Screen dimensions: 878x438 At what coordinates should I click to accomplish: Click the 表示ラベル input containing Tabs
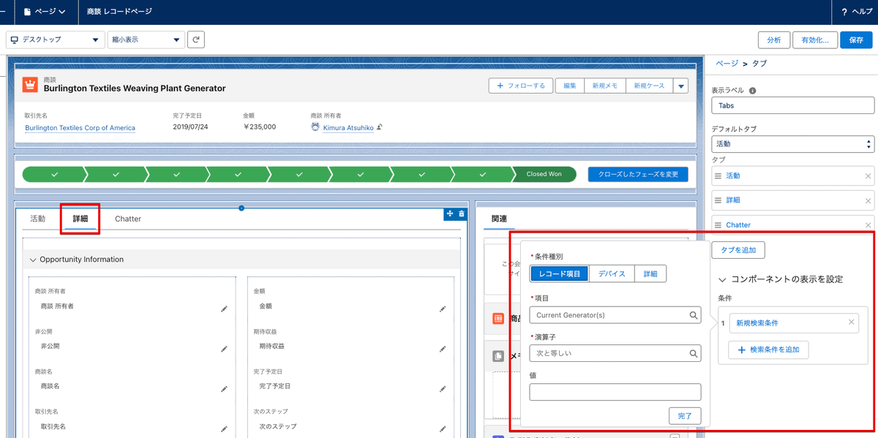pyautogui.click(x=793, y=105)
